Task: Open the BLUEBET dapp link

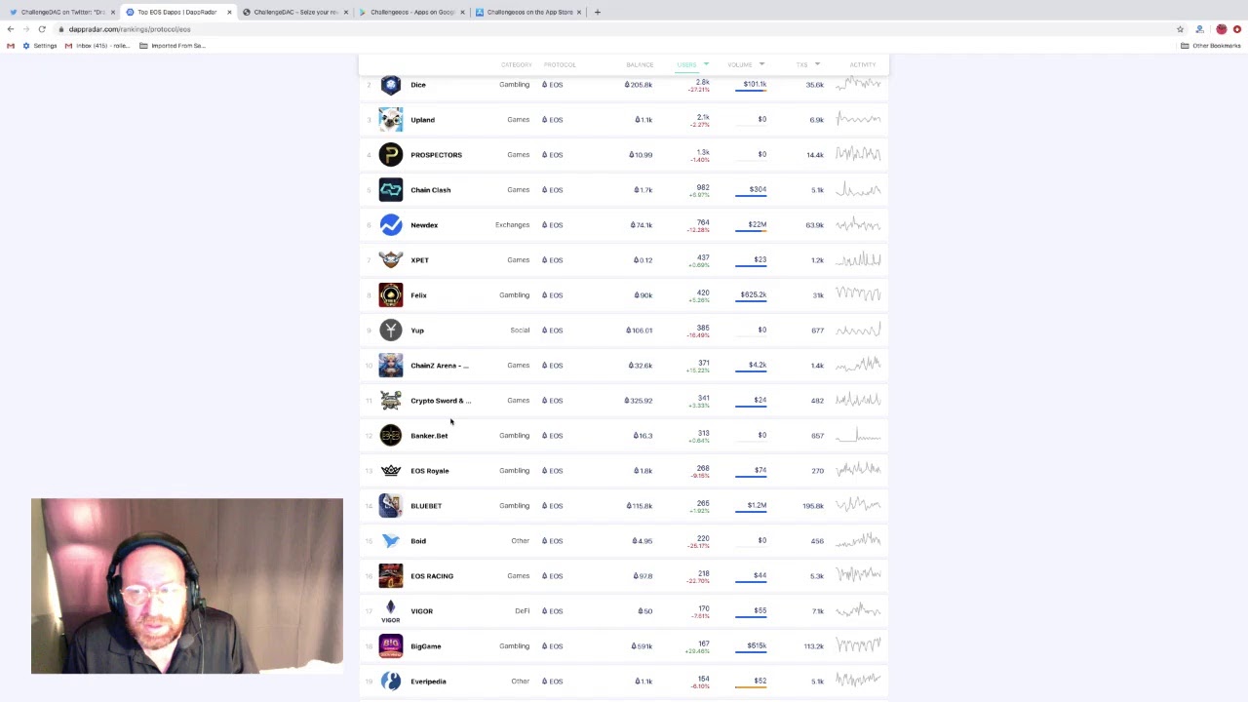Action: pos(426,506)
